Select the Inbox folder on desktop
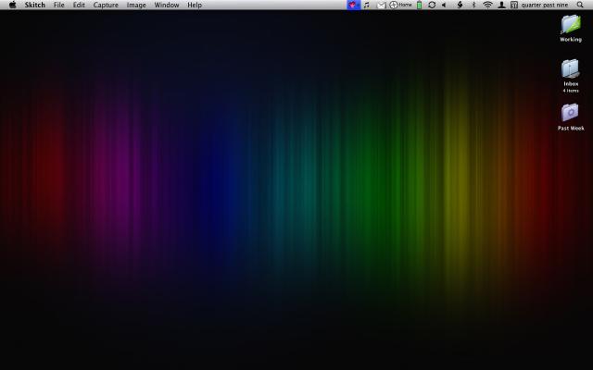 coord(571,76)
